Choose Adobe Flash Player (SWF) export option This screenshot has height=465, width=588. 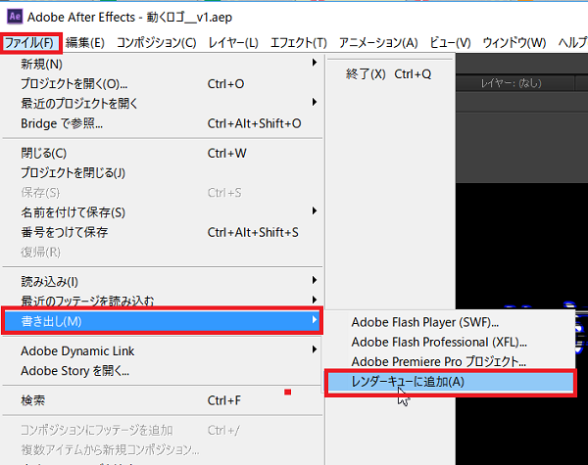(425, 322)
